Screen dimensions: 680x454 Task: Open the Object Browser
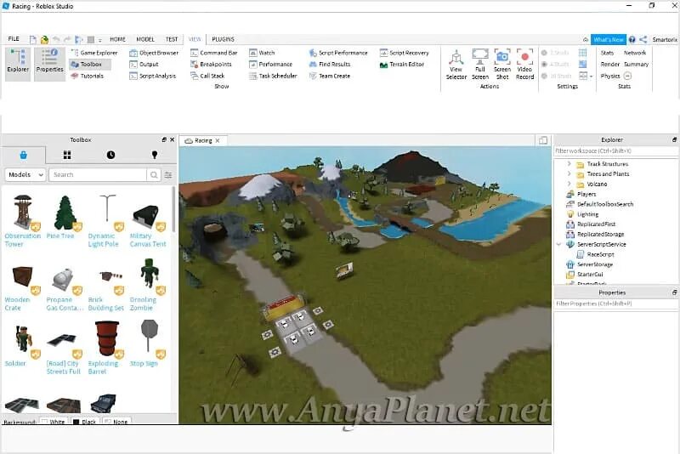coord(154,53)
